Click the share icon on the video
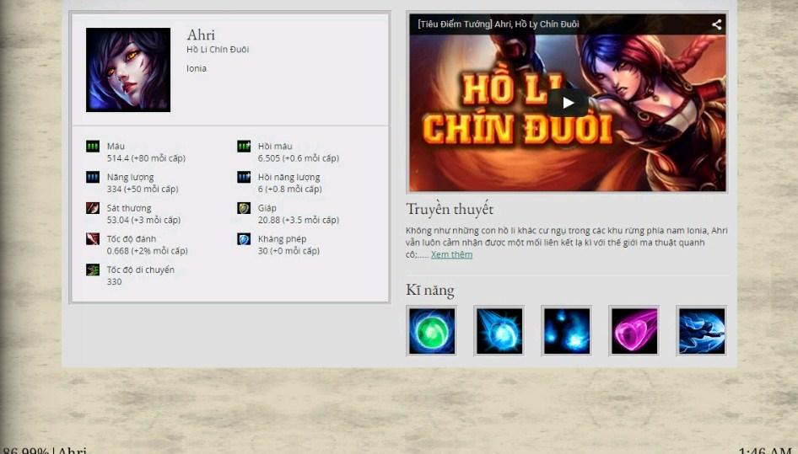 716,24
